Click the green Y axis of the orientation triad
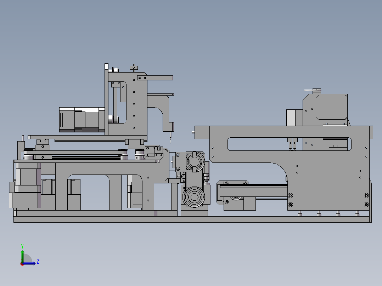The width and height of the screenshot is (382, 286). [22, 256]
